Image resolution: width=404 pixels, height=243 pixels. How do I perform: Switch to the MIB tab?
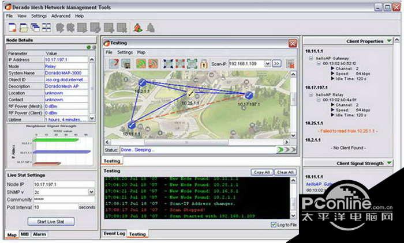coord(24,234)
